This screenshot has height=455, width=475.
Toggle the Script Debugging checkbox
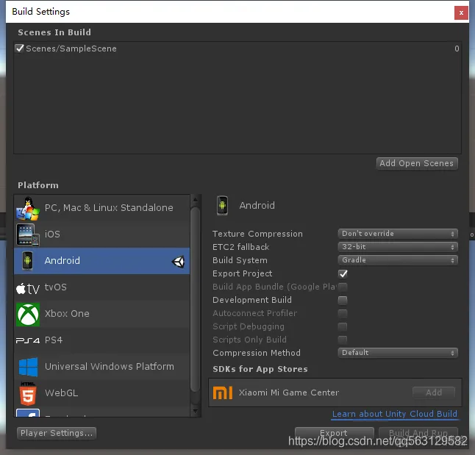point(343,326)
